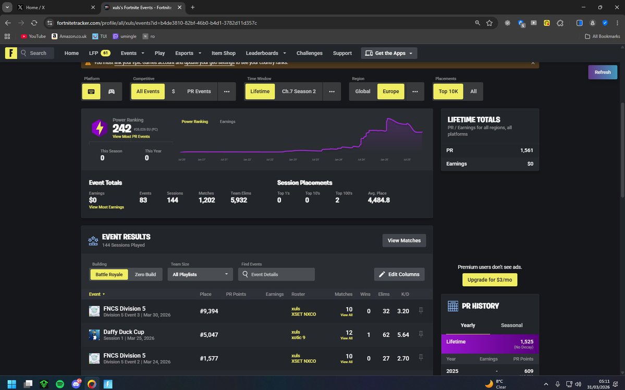Switch PR History to Seasonal tab
This screenshot has height=390, width=625.
click(511, 325)
